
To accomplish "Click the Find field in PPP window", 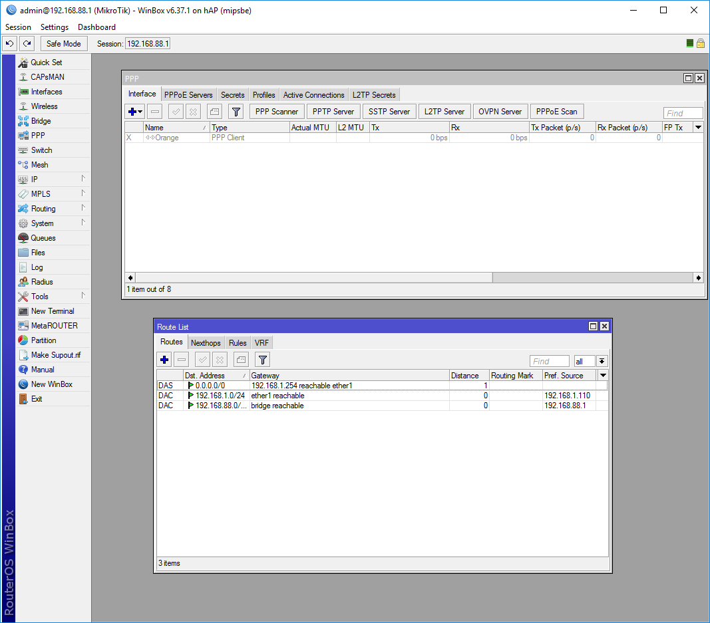I will coord(683,113).
